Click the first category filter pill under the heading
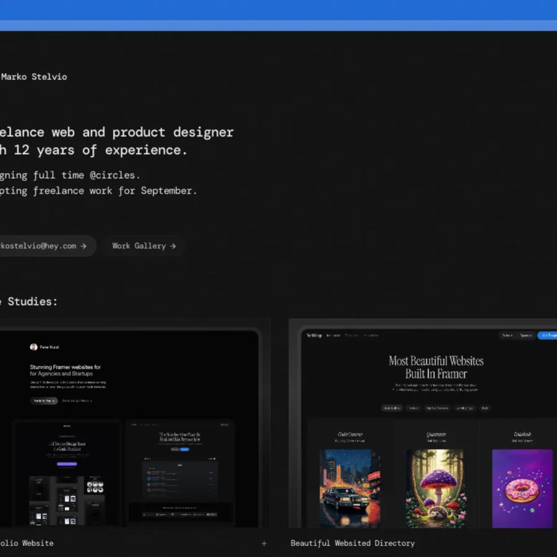This screenshot has width=557, height=557. [391, 408]
